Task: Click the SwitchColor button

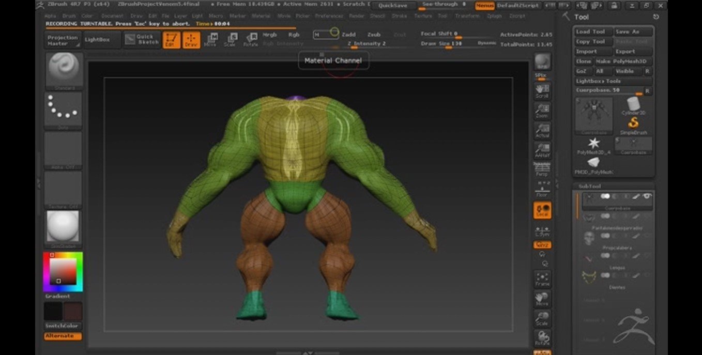Action: point(63,326)
